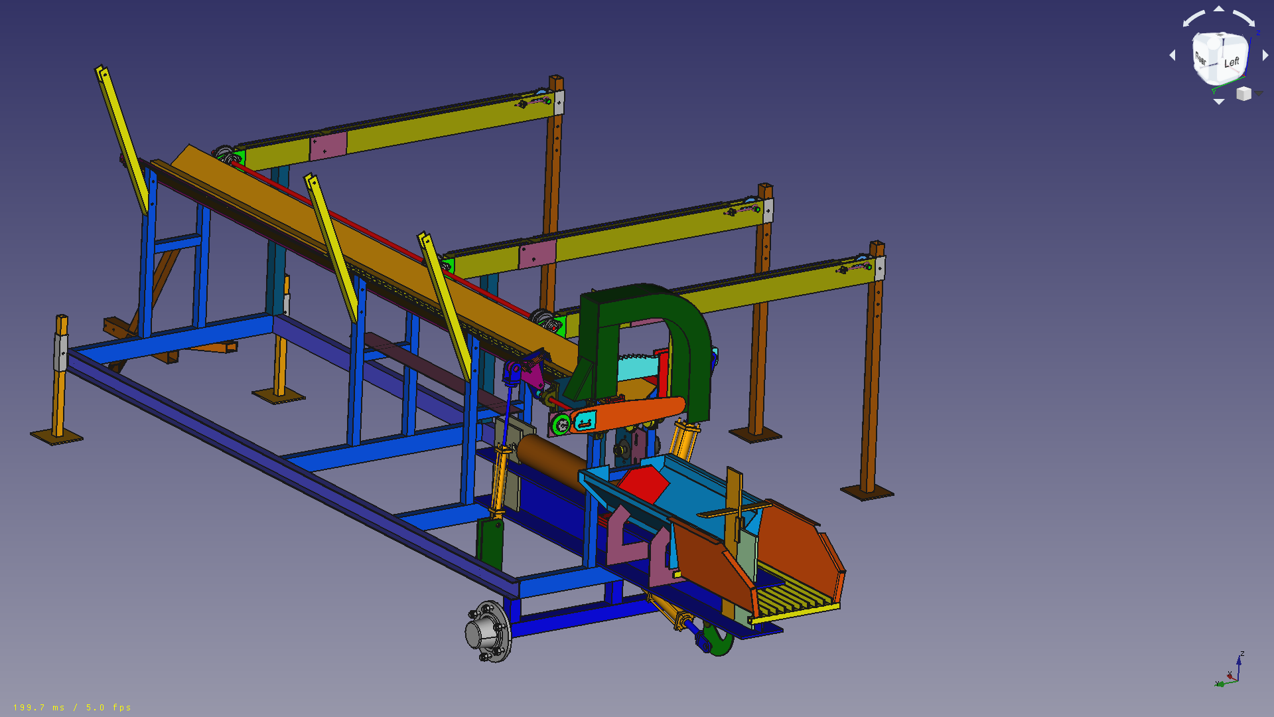Switch to the Left face view

[1232, 62]
